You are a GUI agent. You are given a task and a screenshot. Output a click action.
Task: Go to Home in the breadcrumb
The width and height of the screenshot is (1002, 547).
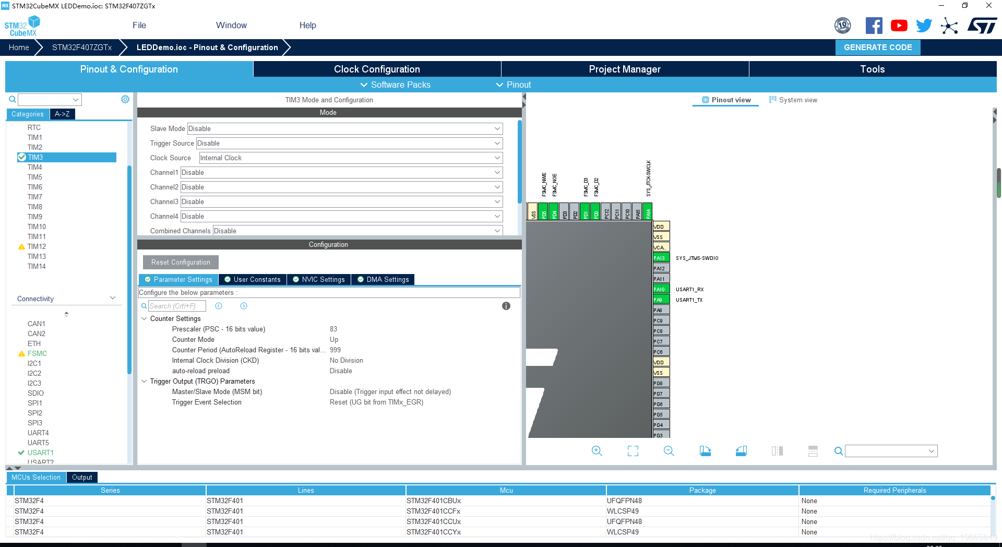(19, 47)
